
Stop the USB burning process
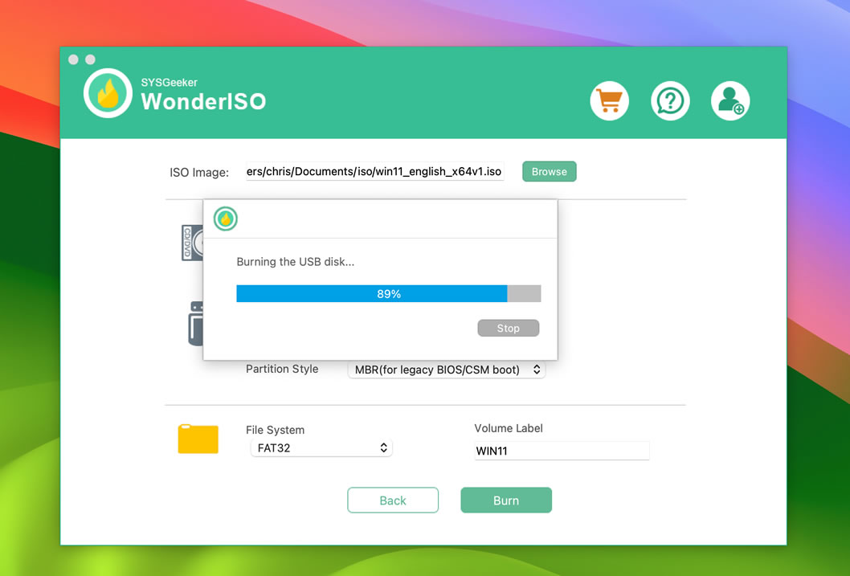(x=508, y=328)
